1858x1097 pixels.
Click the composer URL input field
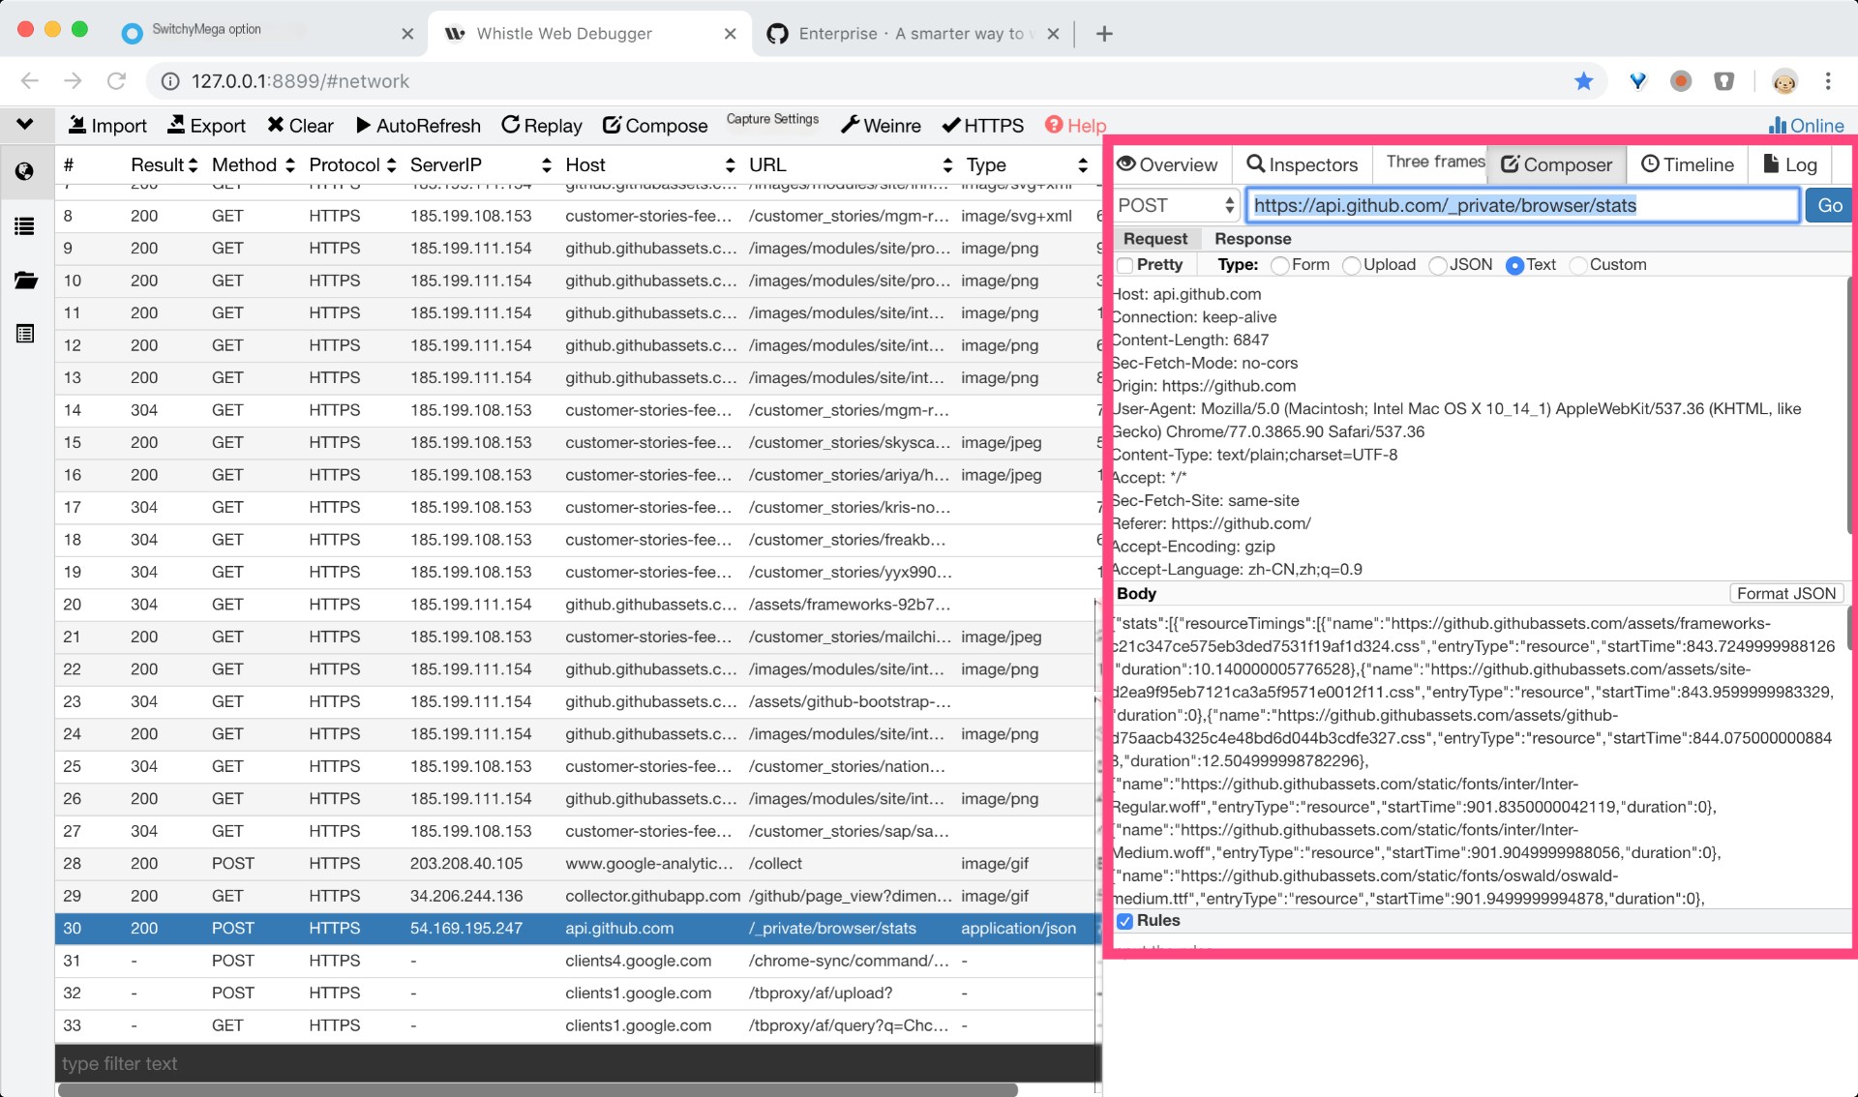(x=1522, y=205)
